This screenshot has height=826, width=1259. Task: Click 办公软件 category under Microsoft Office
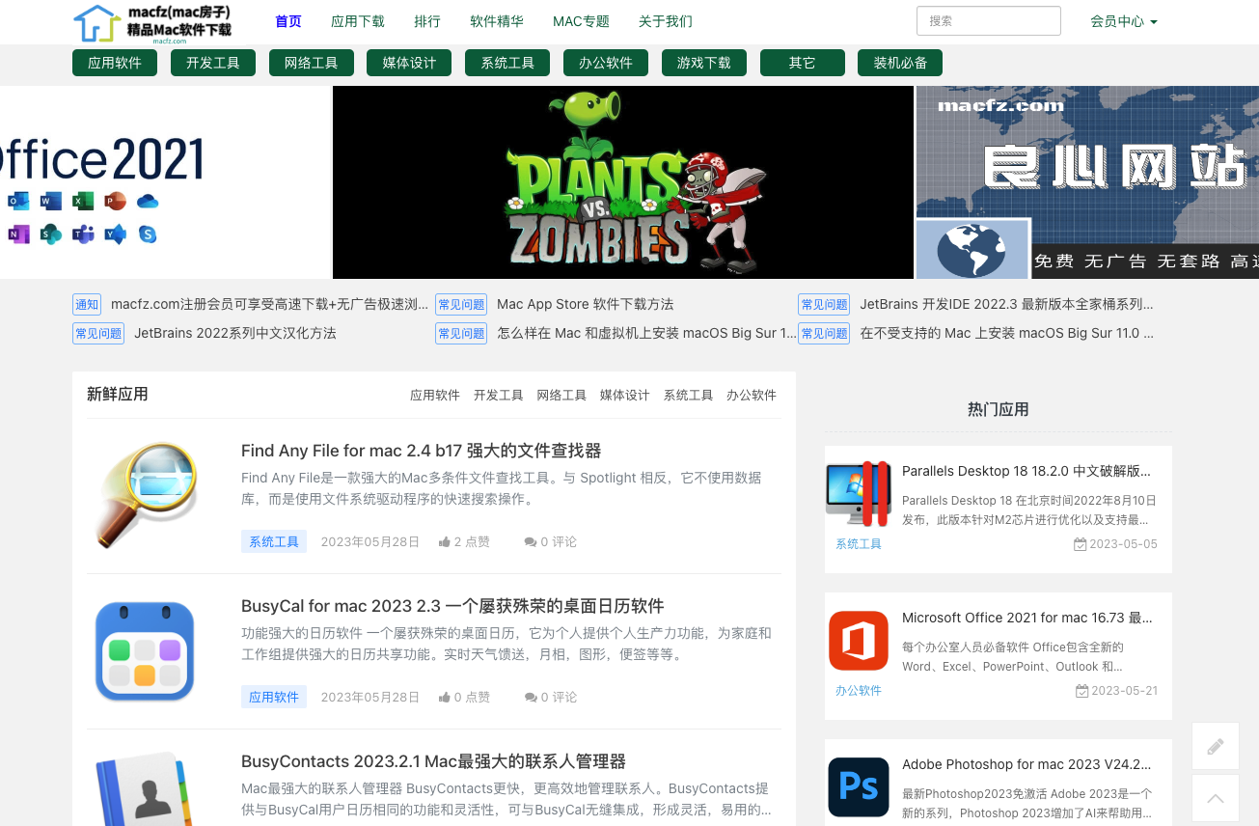[x=859, y=691]
